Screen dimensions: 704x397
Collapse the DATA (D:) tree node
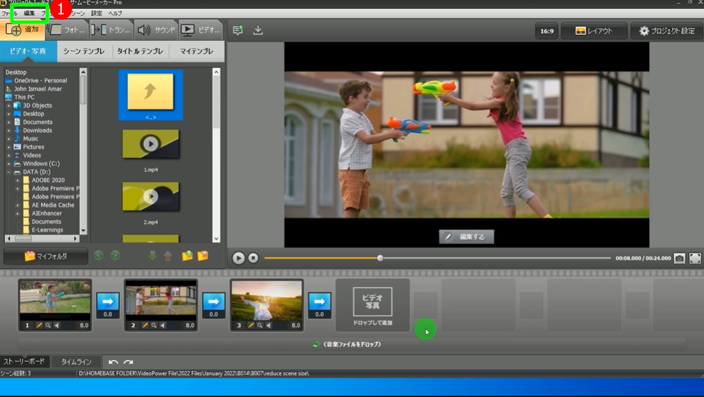(x=9, y=172)
